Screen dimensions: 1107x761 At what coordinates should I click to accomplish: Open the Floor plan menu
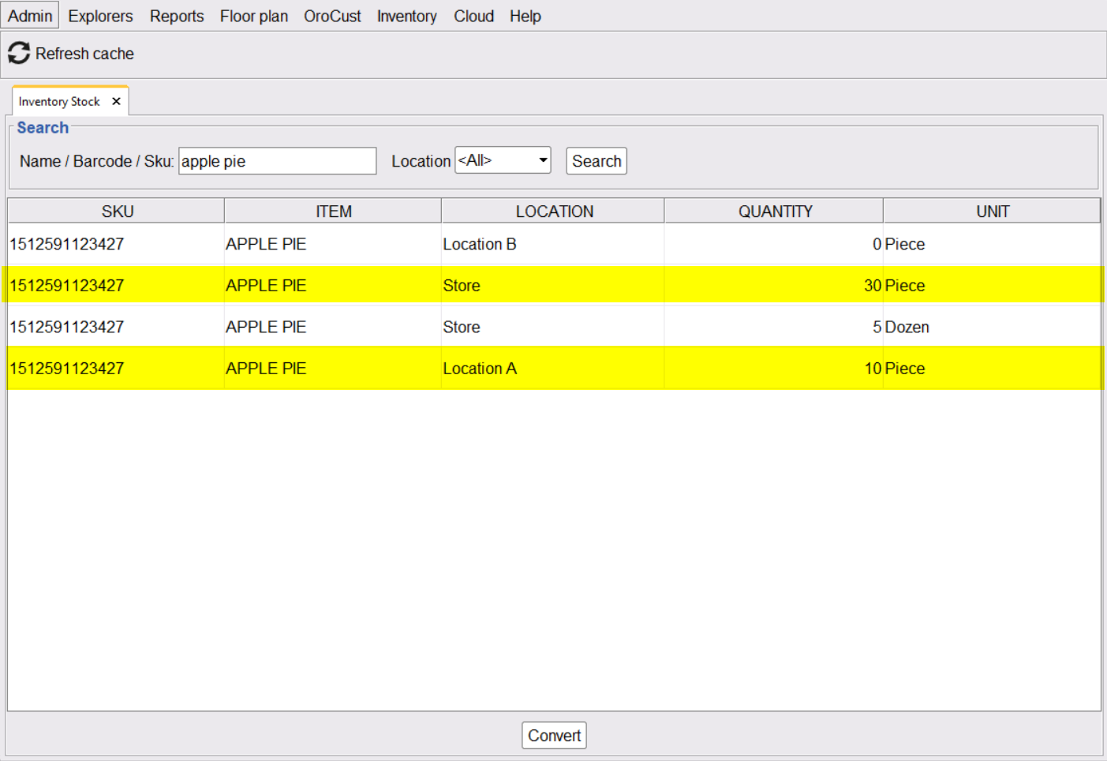click(x=254, y=16)
